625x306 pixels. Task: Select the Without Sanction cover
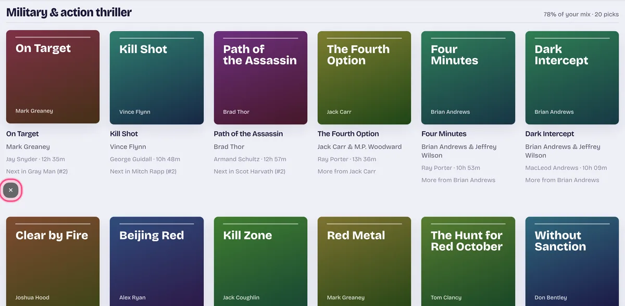tap(572, 261)
